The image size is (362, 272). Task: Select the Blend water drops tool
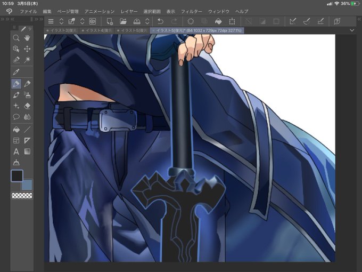point(27,117)
